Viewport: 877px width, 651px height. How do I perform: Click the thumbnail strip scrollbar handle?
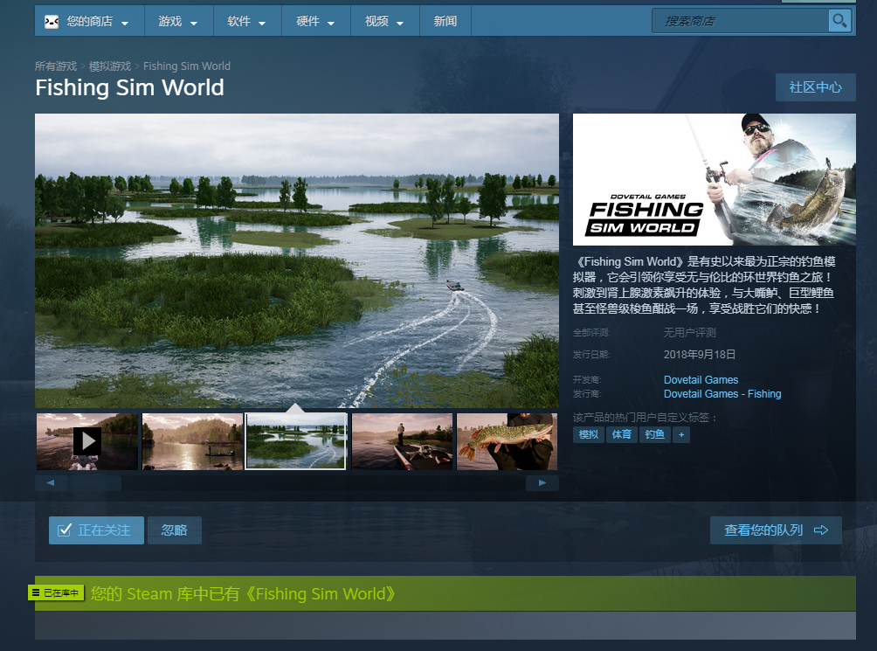click(x=94, y=482)
